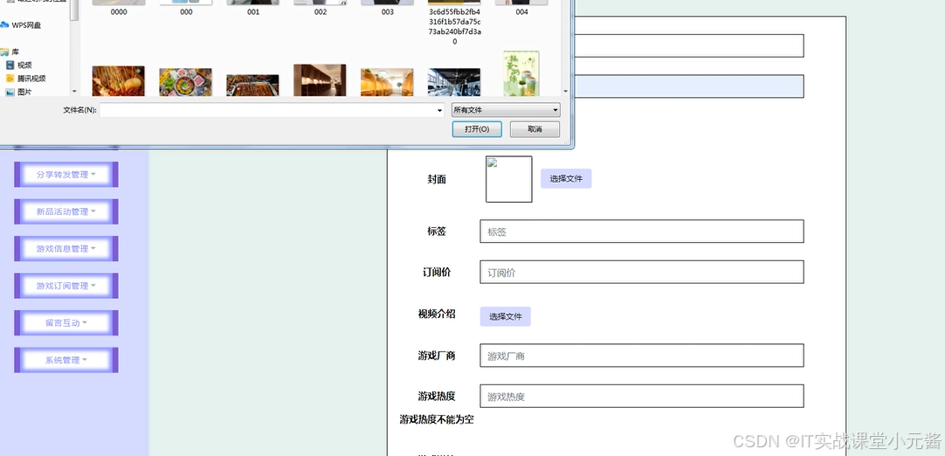Image resolution: width=945 pixels, height=456 pixels.
Task: Click the 游戏厂商 input field
Action: (642, 356)
